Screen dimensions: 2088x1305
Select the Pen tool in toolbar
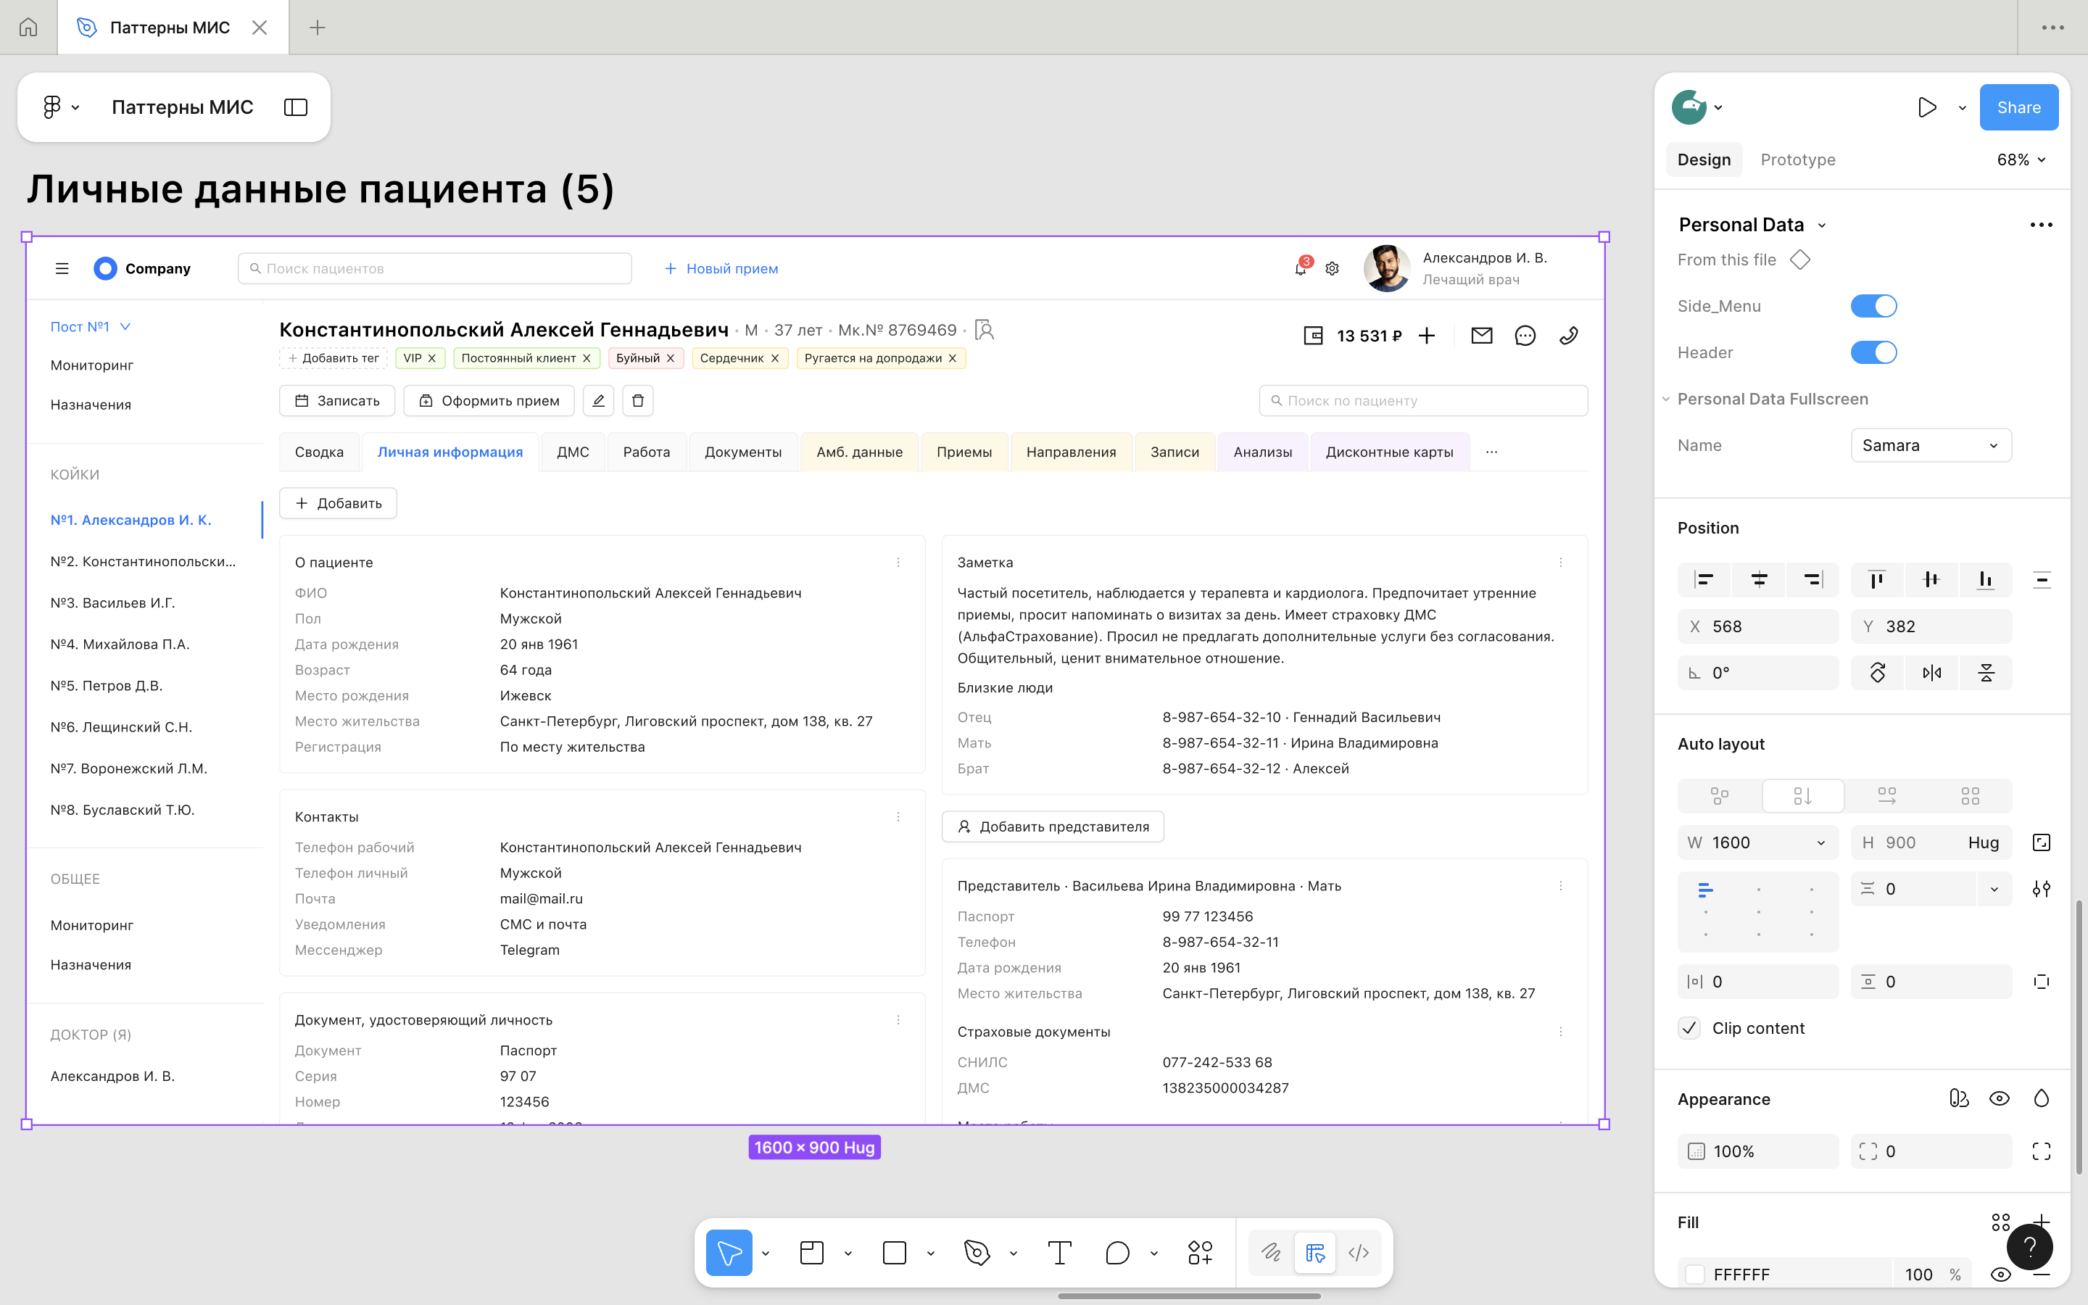[977, 1252]
